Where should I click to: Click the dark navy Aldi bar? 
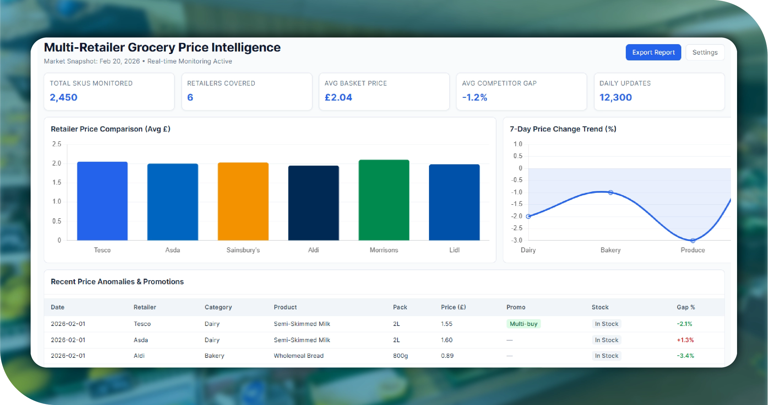[x=313, y=203]
